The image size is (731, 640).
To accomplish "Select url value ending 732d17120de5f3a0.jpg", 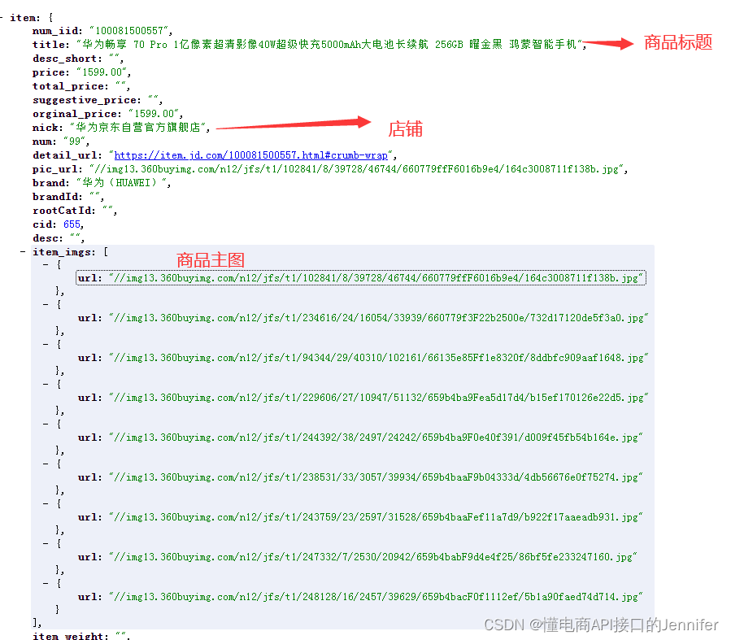I will click(379, 318).
